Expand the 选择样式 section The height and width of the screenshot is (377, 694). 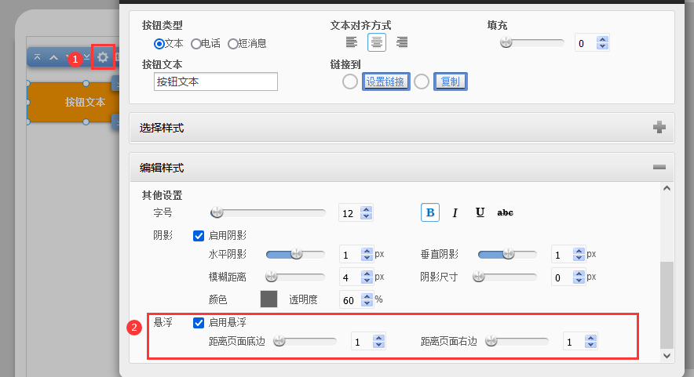(x=659, y=128)
